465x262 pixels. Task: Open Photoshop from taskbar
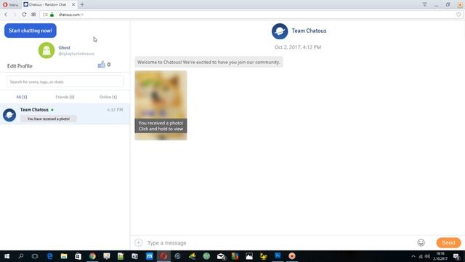278,256
